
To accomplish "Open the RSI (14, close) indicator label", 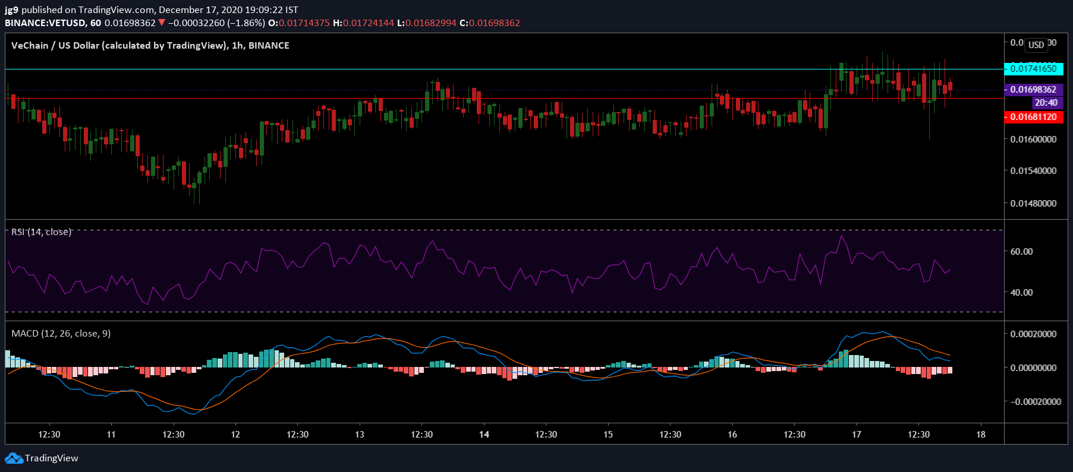I will (x=41, y=232).
